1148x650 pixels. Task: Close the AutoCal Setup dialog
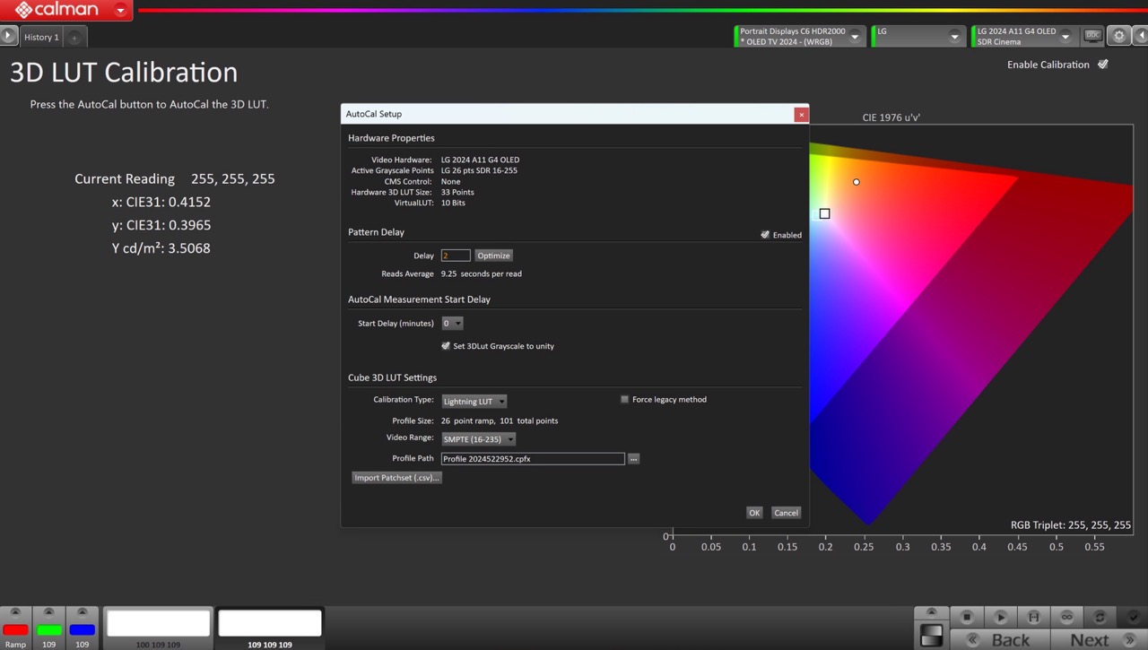(x=801, y=114)
